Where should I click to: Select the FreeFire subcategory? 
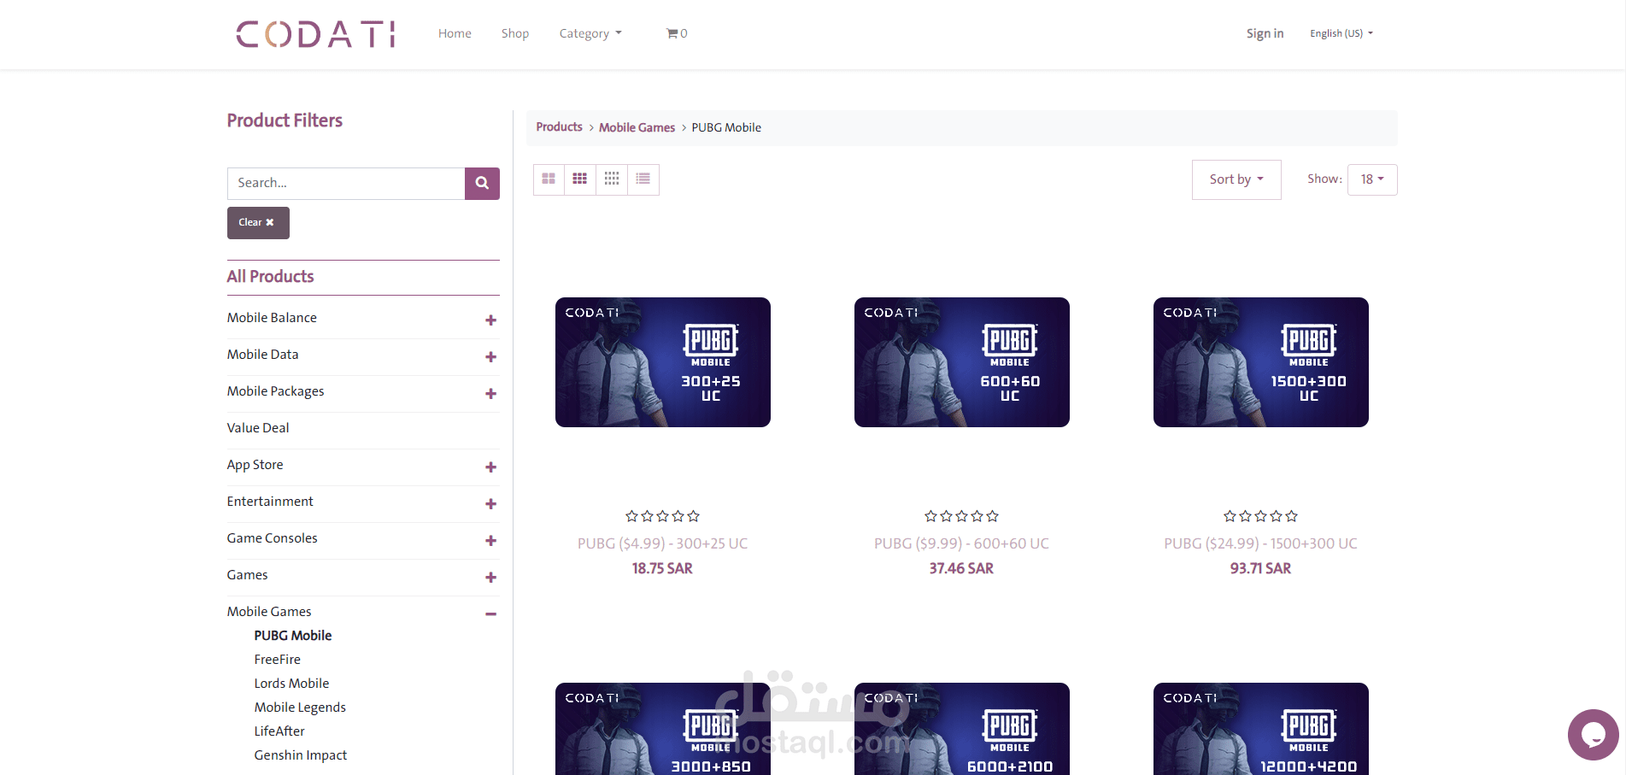tap(277, 660)
